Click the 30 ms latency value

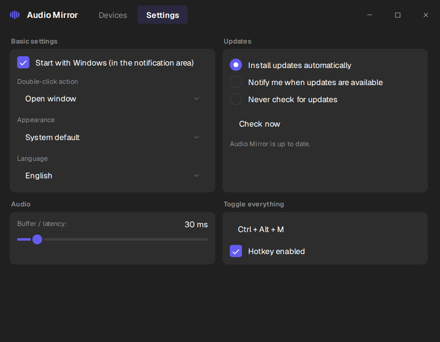(196, 225)
